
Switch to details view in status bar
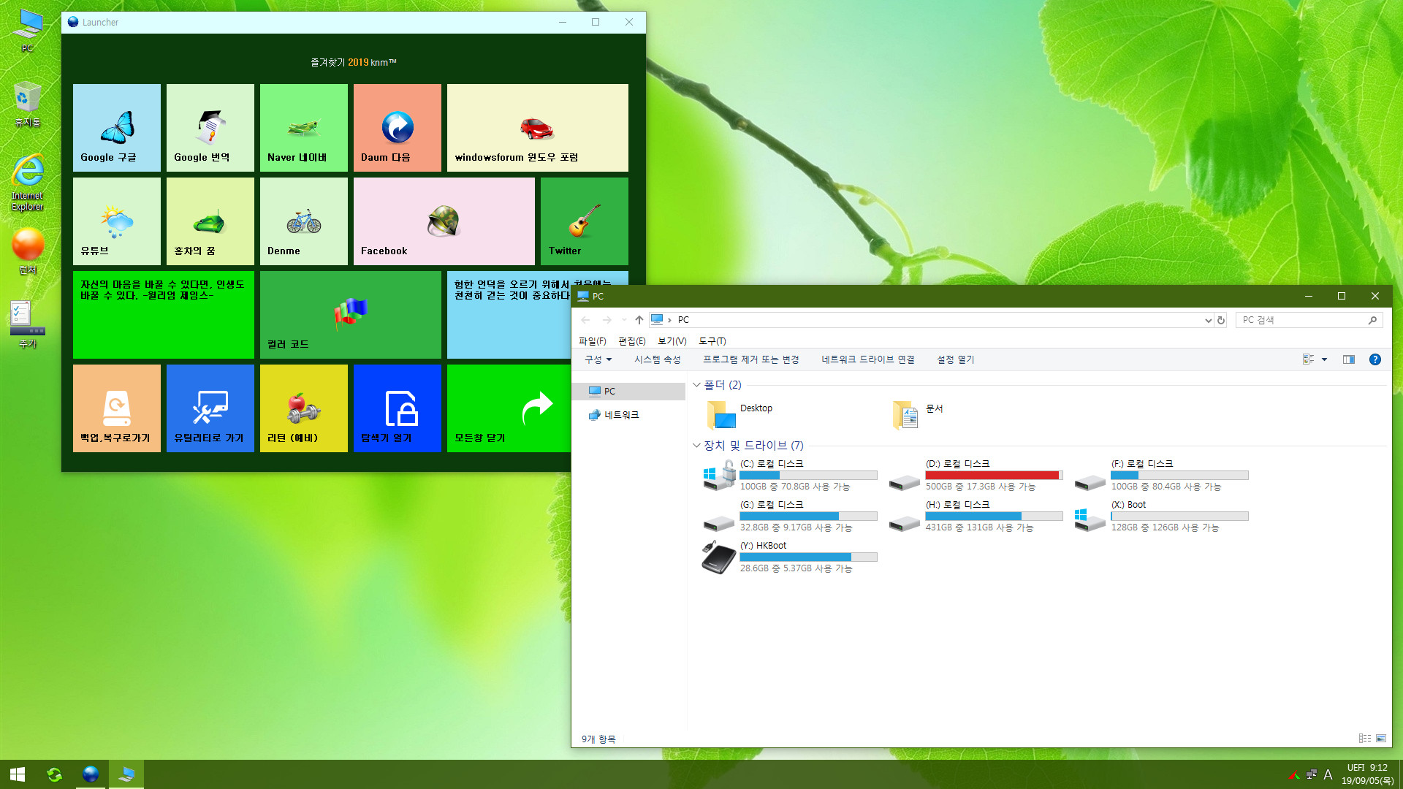click(x=1364, y=739)
